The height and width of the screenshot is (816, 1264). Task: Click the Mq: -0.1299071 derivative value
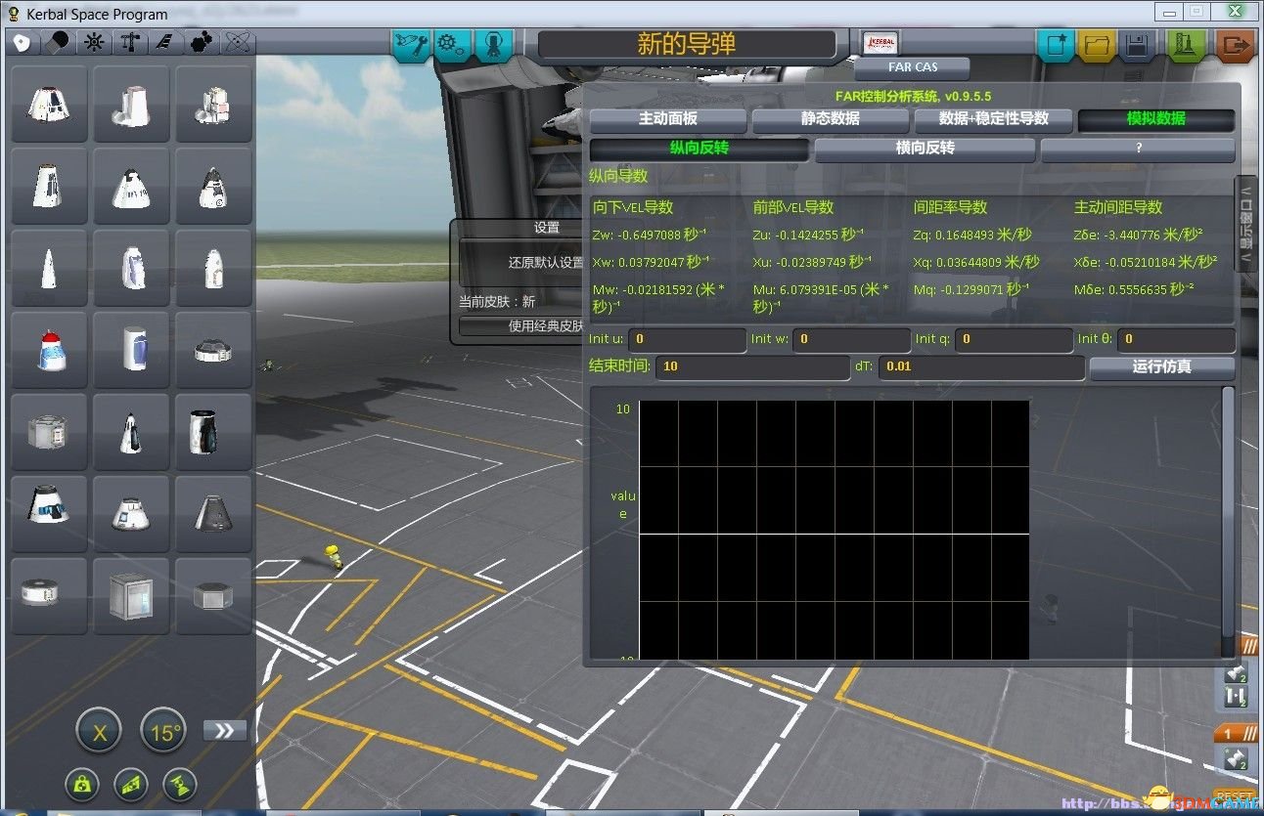(x=971, y=290)
